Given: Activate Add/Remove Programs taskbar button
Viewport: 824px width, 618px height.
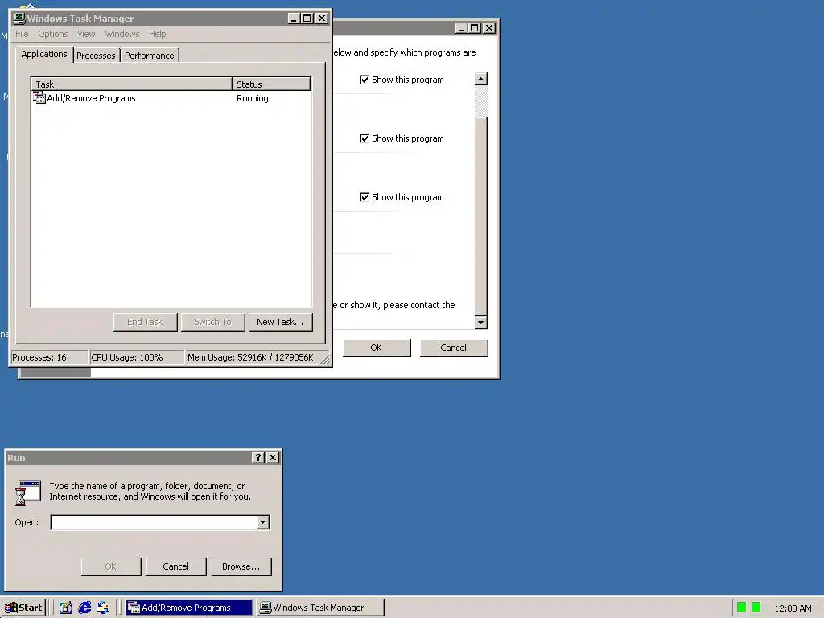Looking at the screenshot, I should point(189,608).
